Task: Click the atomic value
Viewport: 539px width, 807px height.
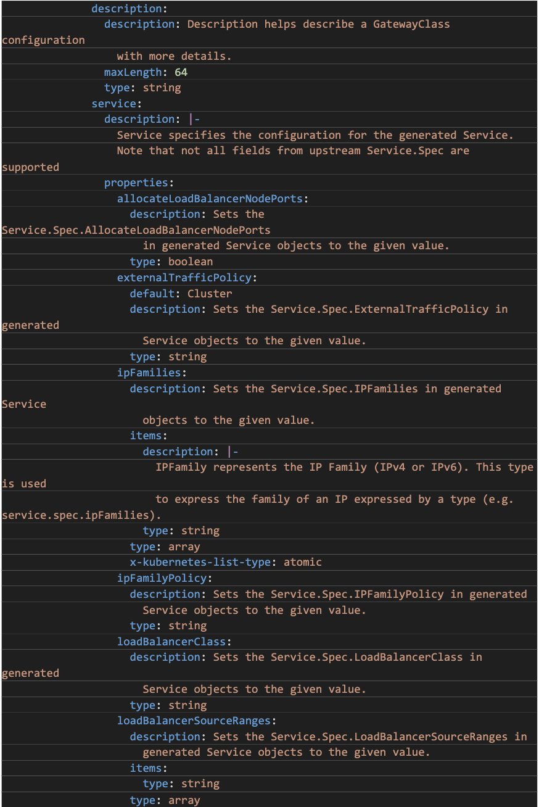Action: 303,562
